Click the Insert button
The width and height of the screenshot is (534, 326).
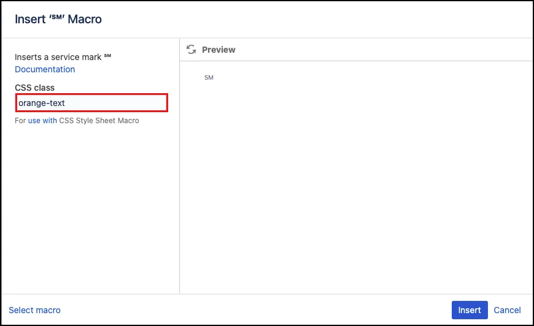coord(470,310)
